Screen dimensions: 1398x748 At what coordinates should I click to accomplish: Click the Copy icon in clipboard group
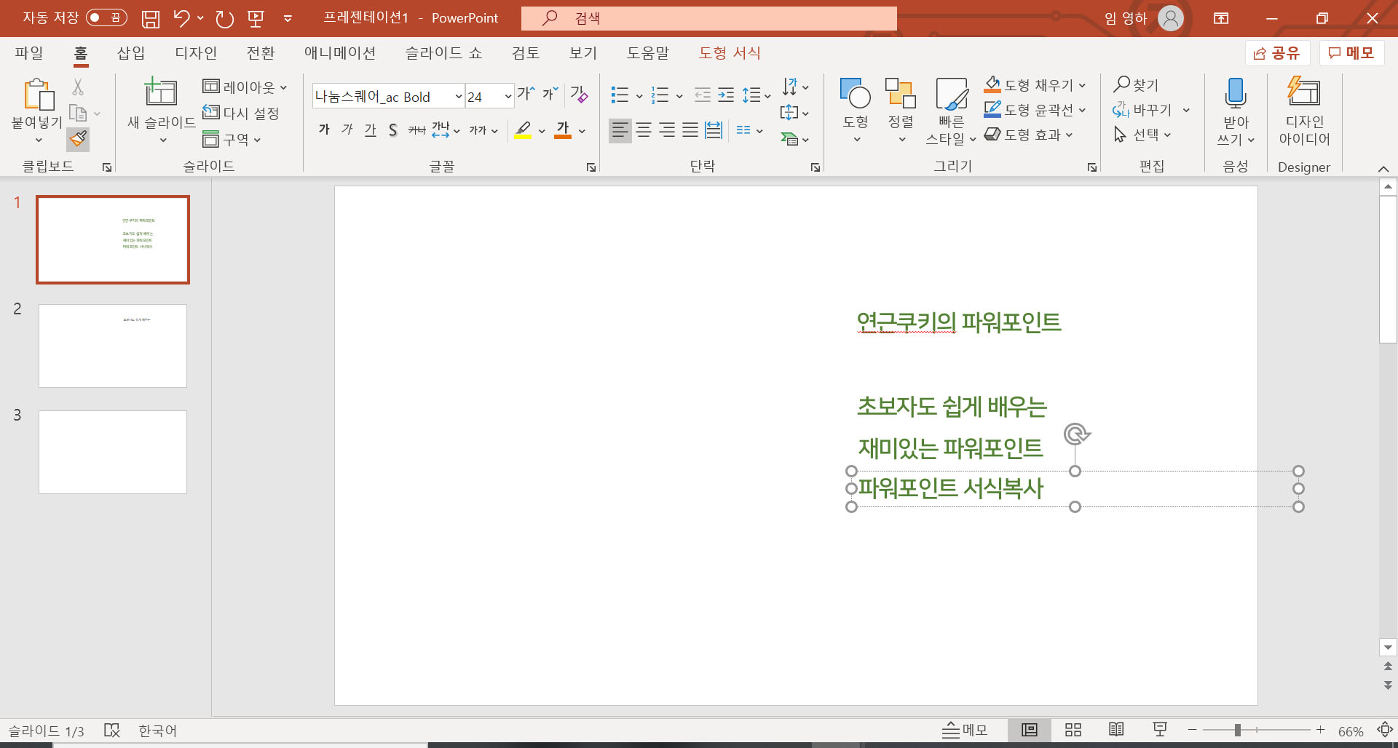pyautogui.click(x=78, y=114)
